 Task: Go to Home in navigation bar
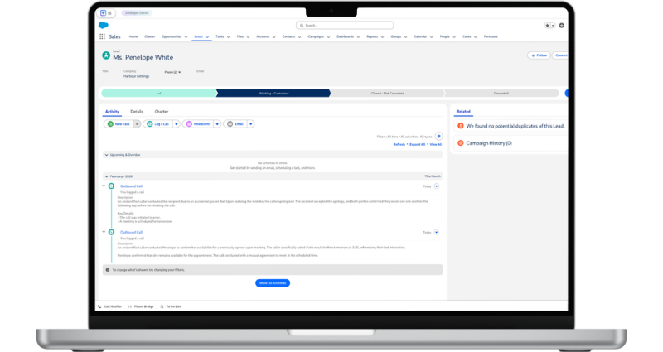(133, 36)
